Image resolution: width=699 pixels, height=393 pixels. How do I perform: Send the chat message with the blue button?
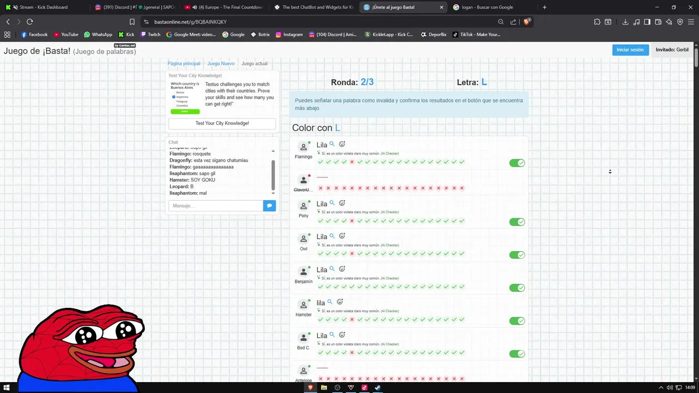coord(269,206)
